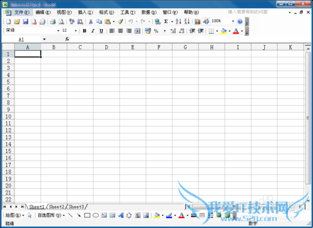Click Font Color A in formatting toolbar
This screenshot has width=313, height=228.
coord(236,31)
